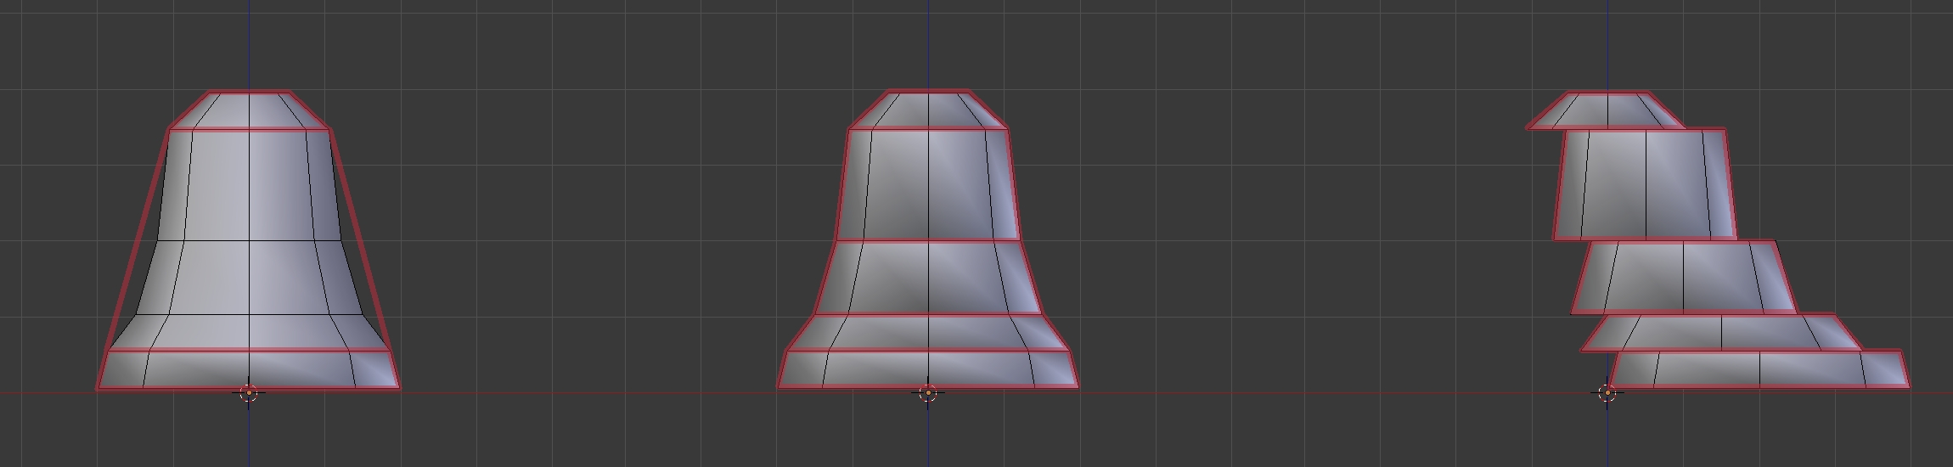Select the bottom rim band of the left bell
Viewport: 1953px width, 467px height.
point(248,369)
